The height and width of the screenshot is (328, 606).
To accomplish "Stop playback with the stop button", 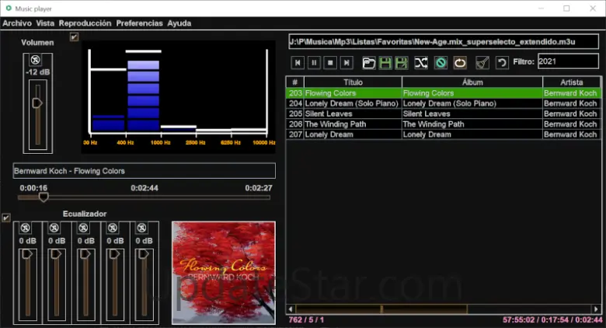I will 330,62.
